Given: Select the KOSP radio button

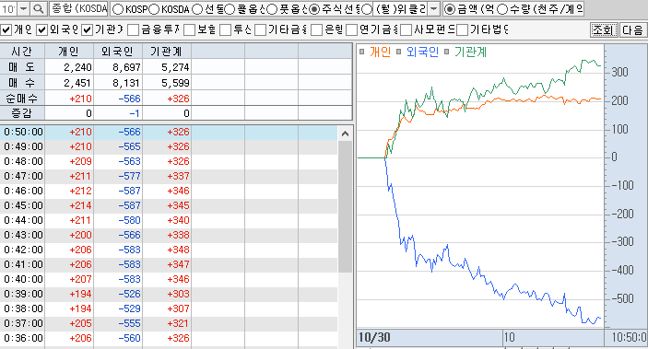Looking at the screenshot, I should [x=118, y=9].
